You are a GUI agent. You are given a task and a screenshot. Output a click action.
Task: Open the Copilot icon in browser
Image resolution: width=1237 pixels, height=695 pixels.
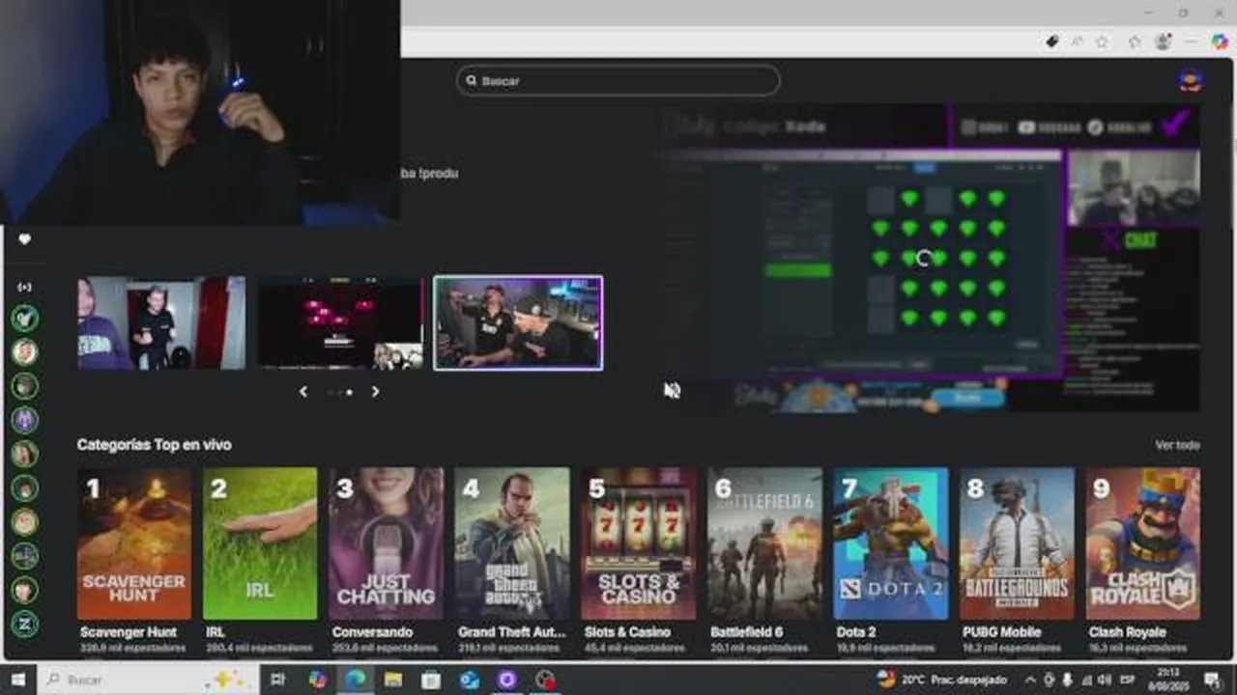pyautogui.click(x=1220, y=42)
